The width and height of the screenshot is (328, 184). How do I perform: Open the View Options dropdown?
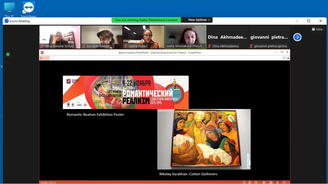197,20
